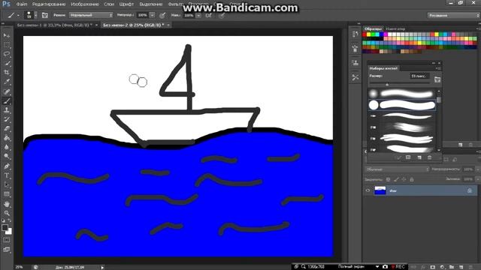Open brush presets panel flyout menu

(437, 68)
